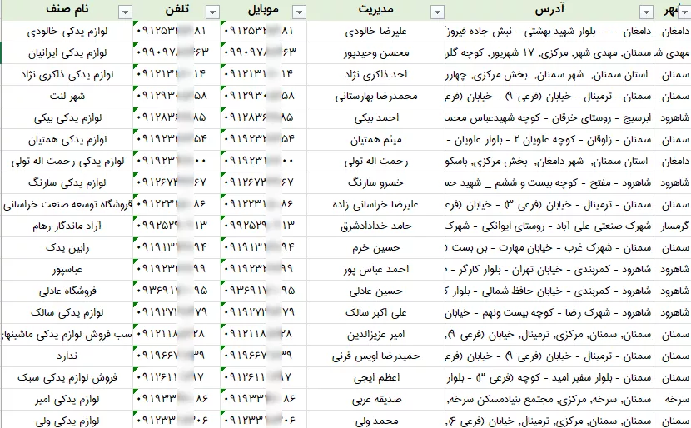Select the manager cell صدیقه عربی
691x428 pixels.
(376, 399)
